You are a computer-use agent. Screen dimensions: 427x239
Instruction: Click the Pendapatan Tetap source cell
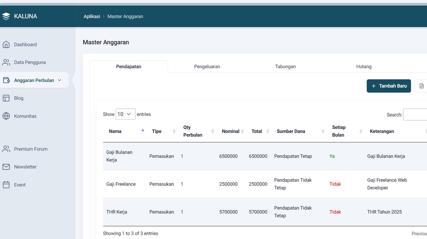(293, 156)
